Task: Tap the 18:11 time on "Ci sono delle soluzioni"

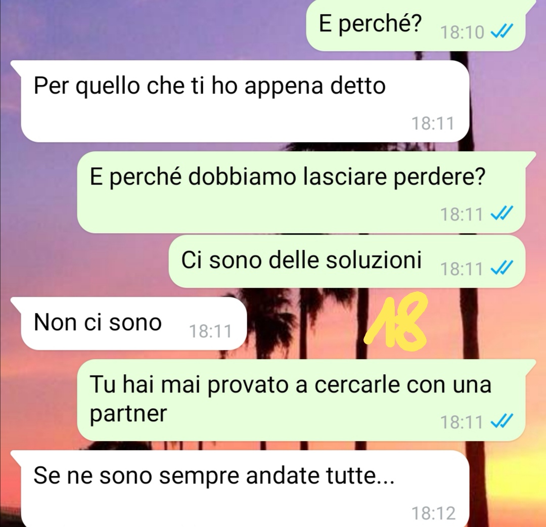Action: point(462,269)
